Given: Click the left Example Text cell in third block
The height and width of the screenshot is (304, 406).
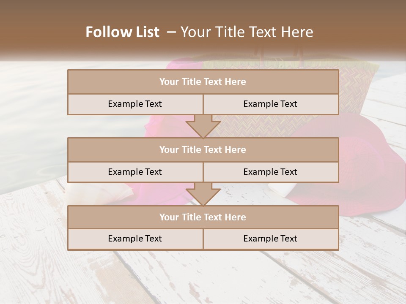Looking at the screenshot, I should [135, 239].
